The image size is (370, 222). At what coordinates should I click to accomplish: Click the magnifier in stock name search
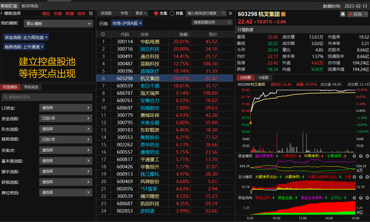pyautogui.click(x=229, y=22)
